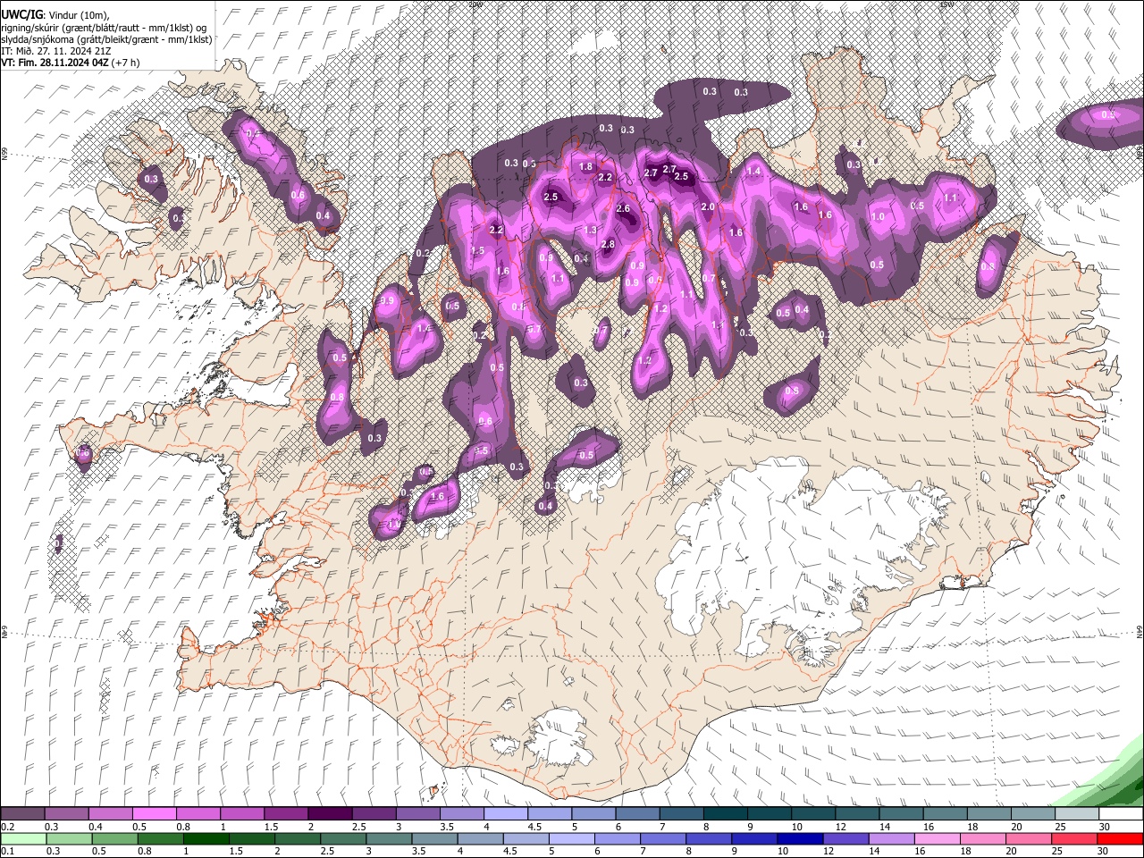Click the 'slydda/snjókoma (grátt/bleikt/grænt - mm/1klst)' line
This screenshot has height=858, width=1144.
pyautogui.click(x=106, y=39)
